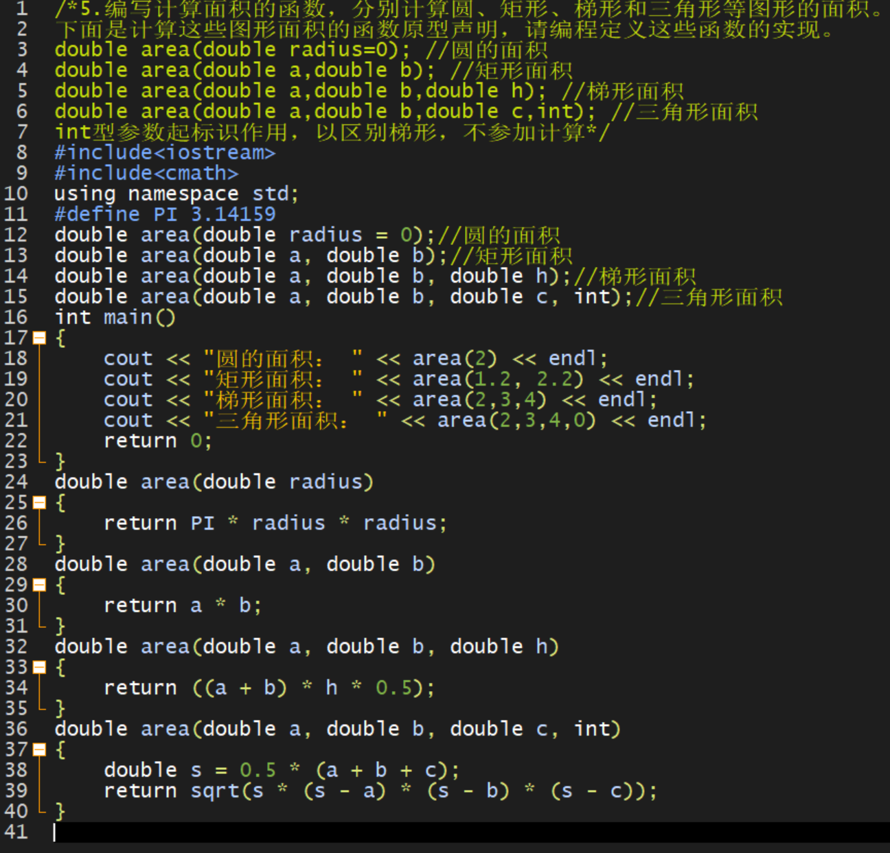The width and height of the screenshot is (890, 853).
Task: Collapse the main function fold marker
Action: click(x=39, y=338)
